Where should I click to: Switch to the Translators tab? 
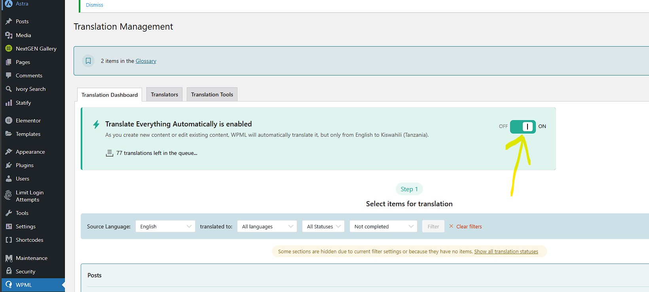pyautogui.click(x=164, y=94)
